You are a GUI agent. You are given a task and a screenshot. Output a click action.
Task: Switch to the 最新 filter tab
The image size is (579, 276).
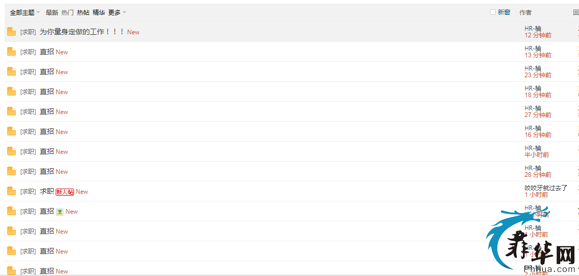tap(52, 13)
